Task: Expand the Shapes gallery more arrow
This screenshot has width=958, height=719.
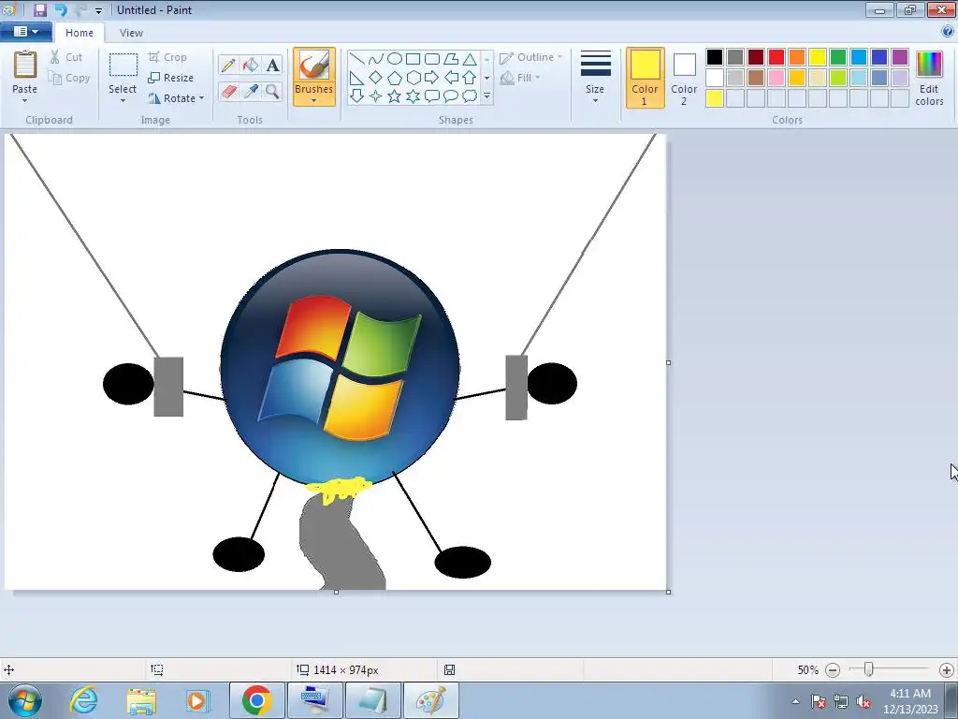Action: pos(486,96)
